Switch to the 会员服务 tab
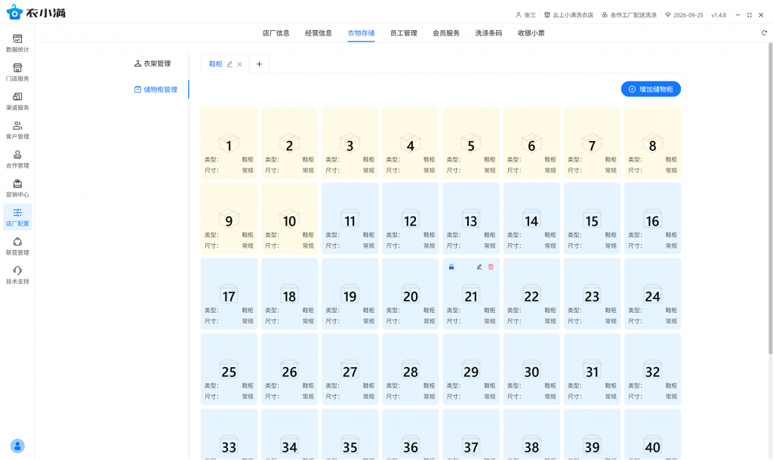This screenshot has height=460, width=773. [x=445, y=33]
